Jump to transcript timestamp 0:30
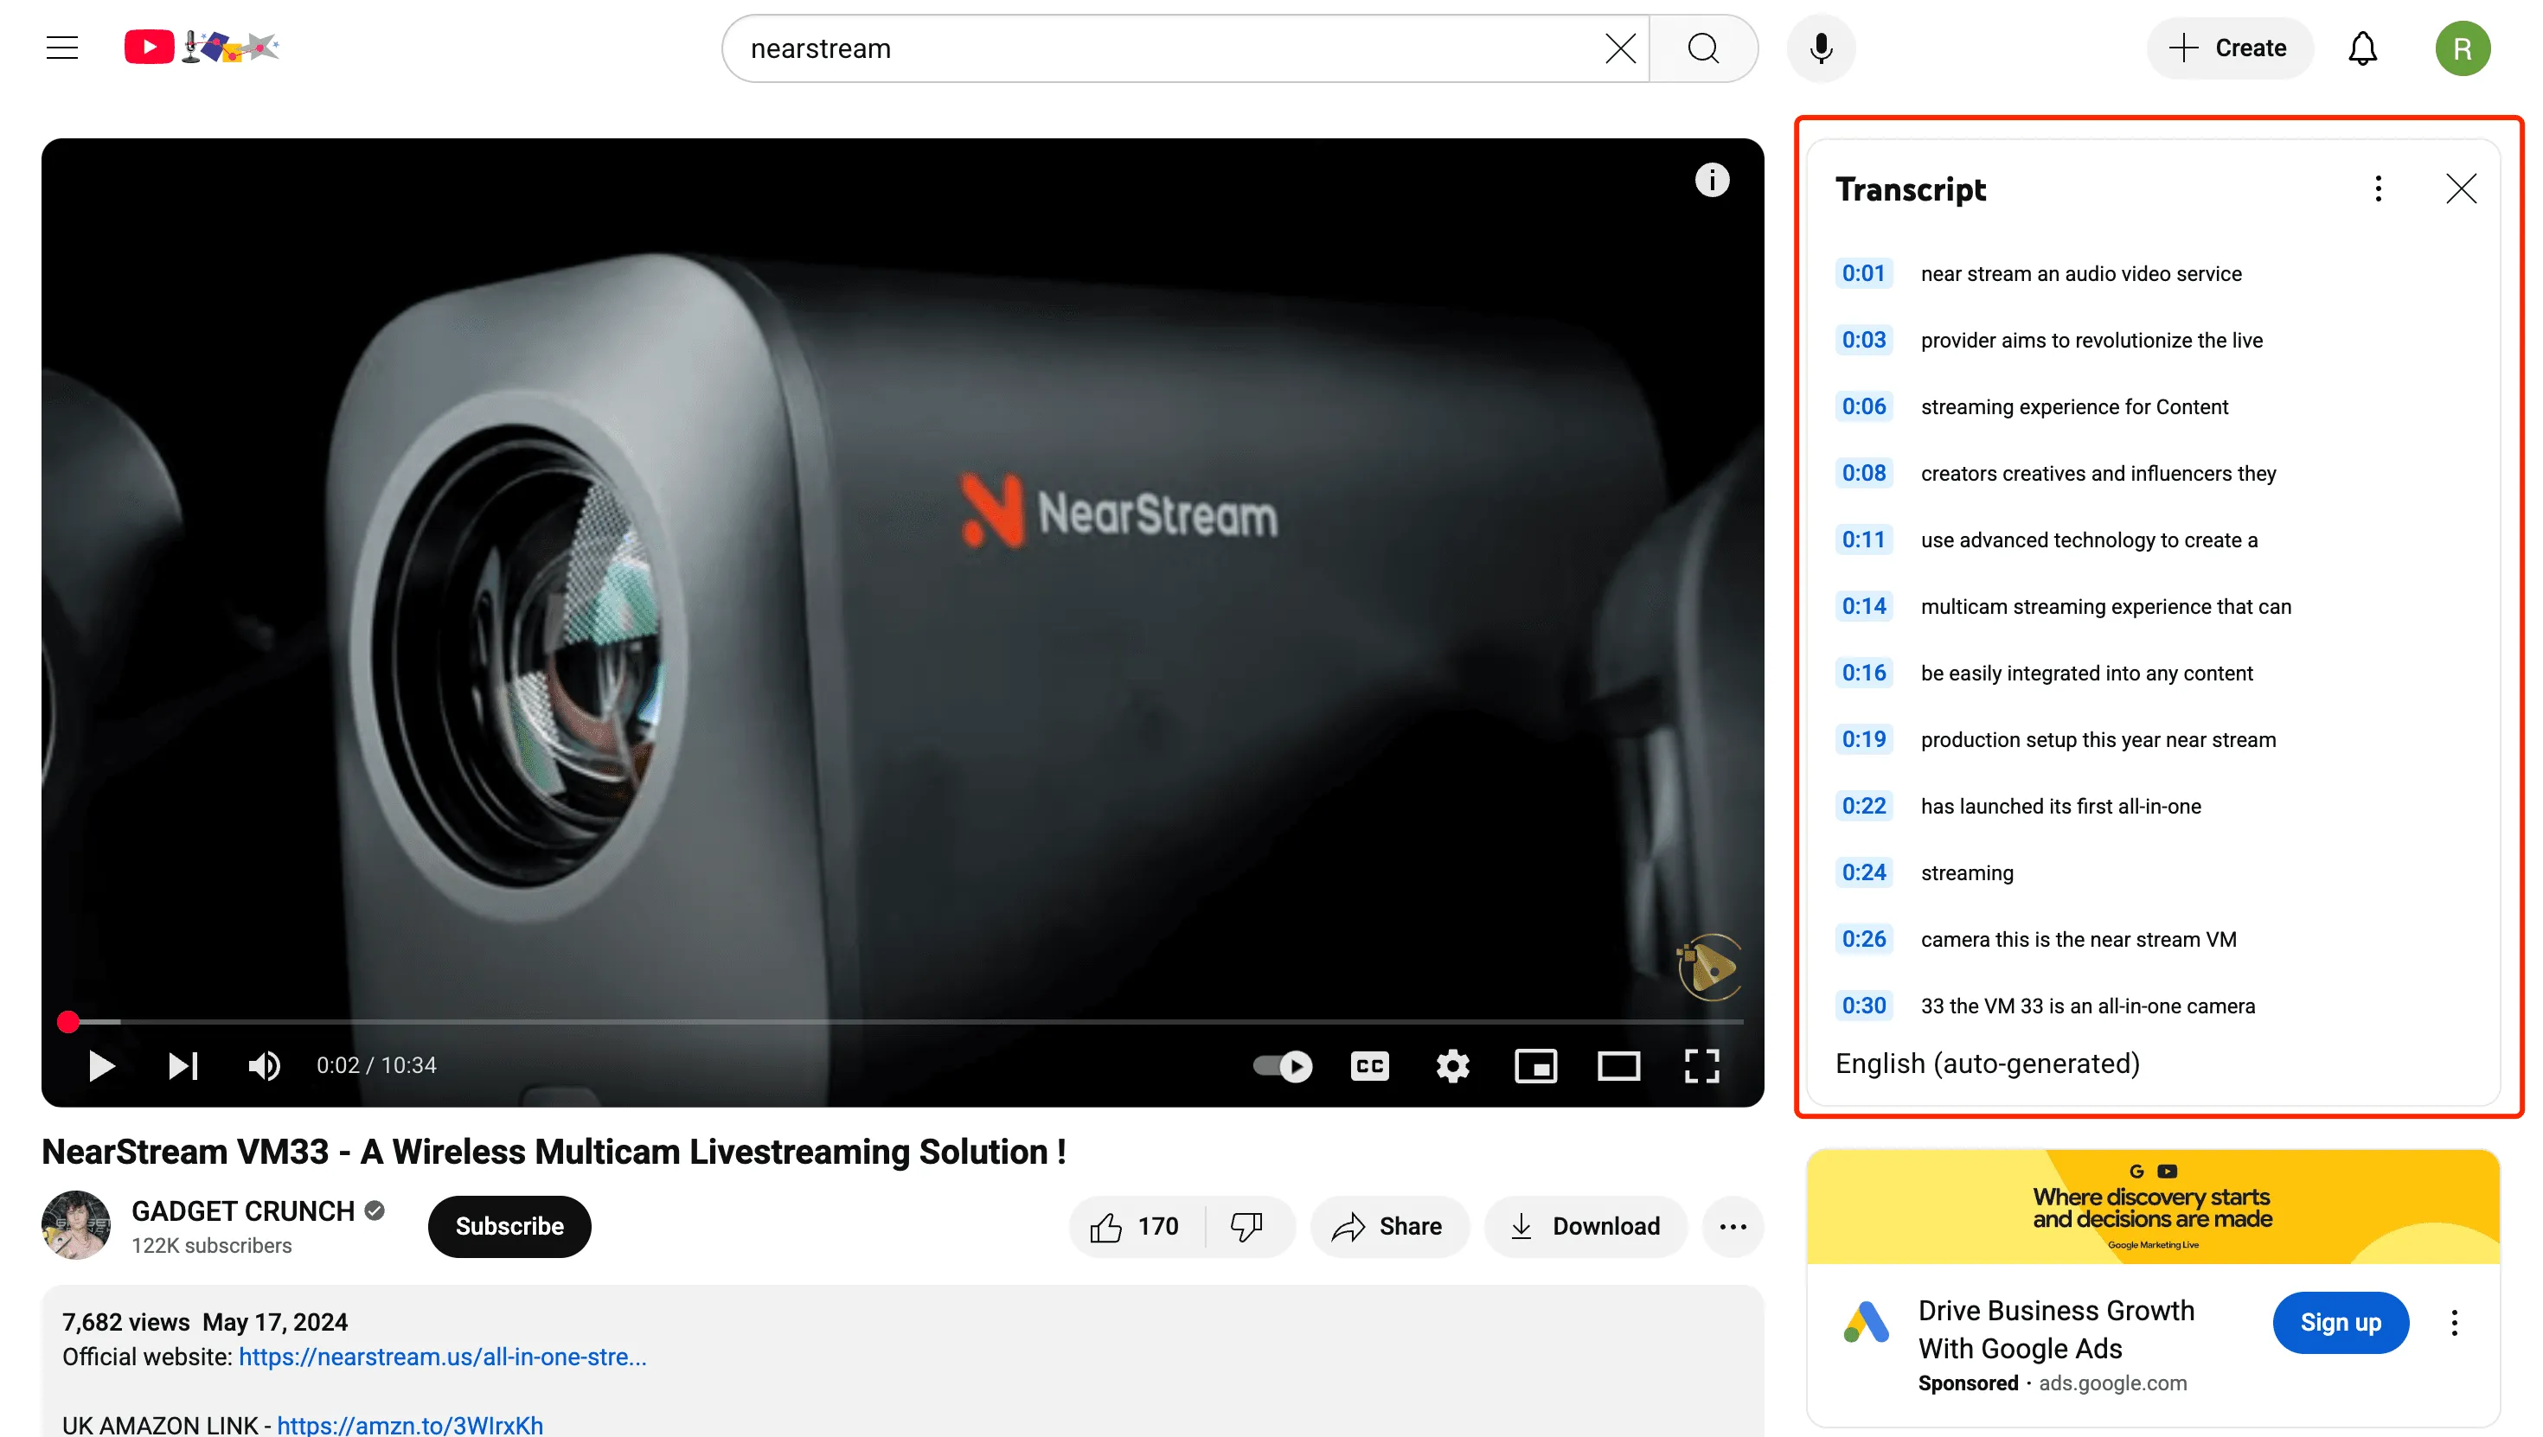Viewport: 2543px width, 1437px height. point(1863,1006)
